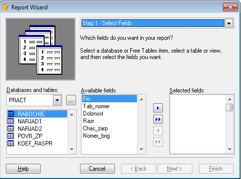Viewport: 241px width, 179px height.
Task: Add all fields with double right arrow
Action: 158,119
